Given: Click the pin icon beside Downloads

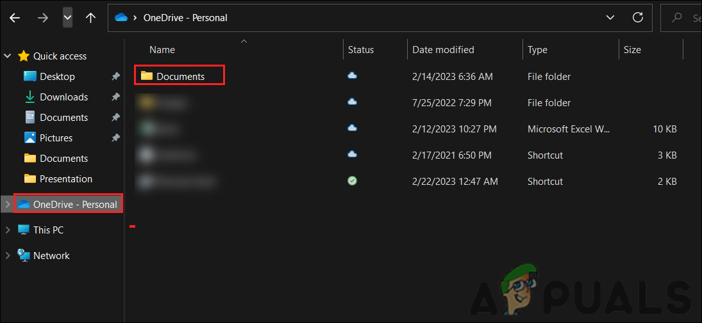Looking at the screenshot, I should click(x=115, y=97).
